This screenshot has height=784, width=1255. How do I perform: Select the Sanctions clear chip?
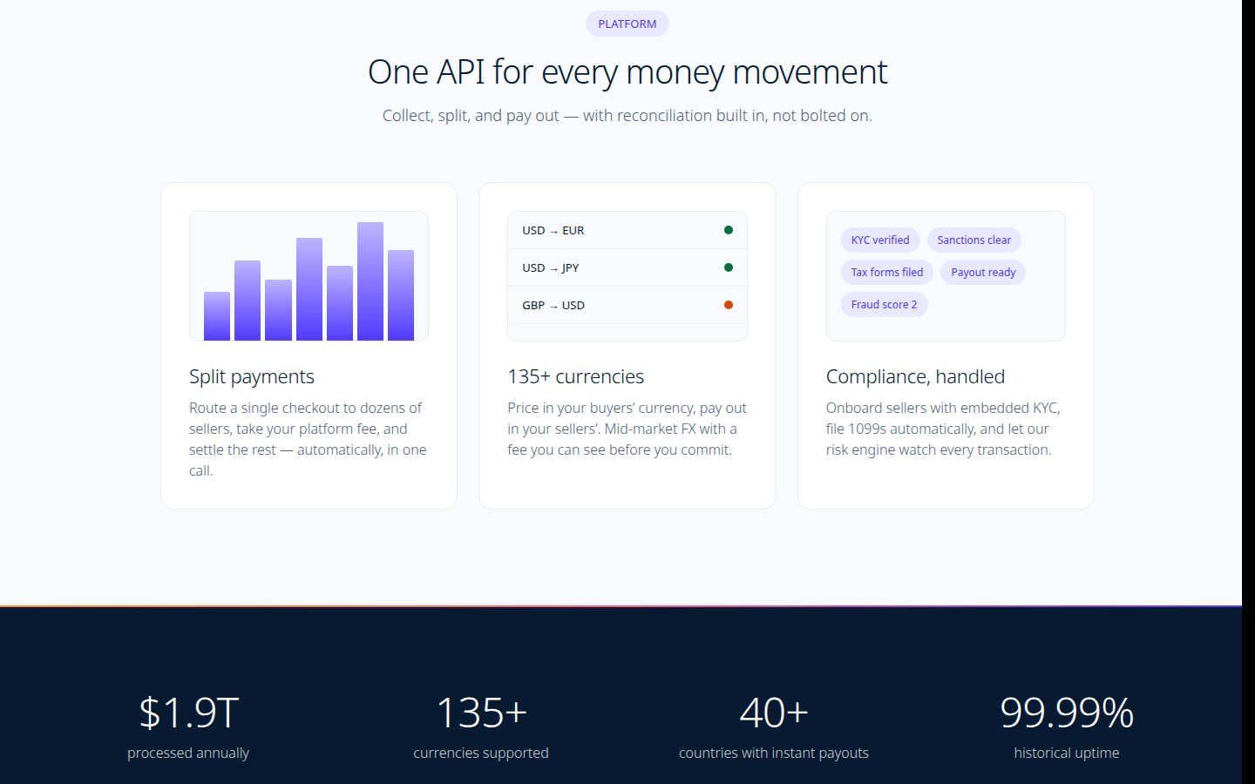[974, 240]
